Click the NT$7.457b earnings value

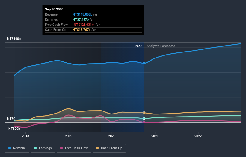[x=81, y=19]
